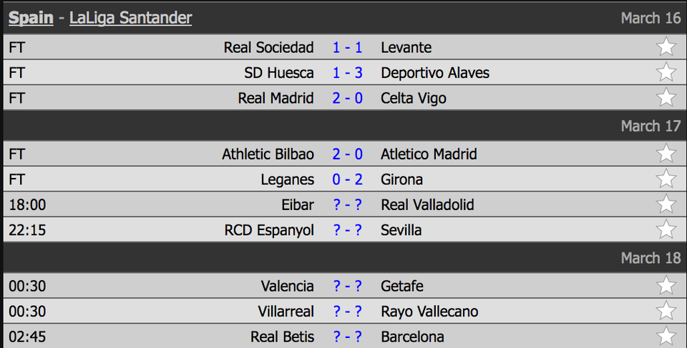This screenshot has width=687, height=348.
Task: Favorite the Valencia vs Getafe match
Action: [666, 286]
